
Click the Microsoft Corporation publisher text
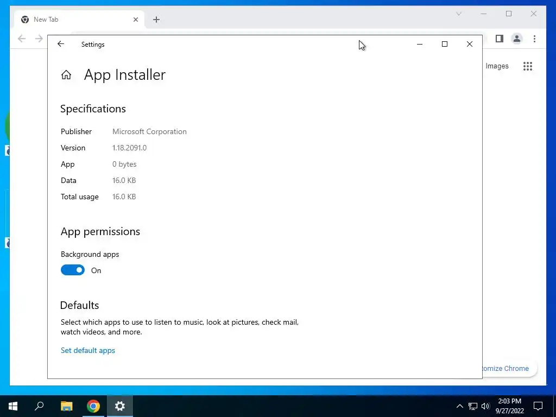point(149,131)
